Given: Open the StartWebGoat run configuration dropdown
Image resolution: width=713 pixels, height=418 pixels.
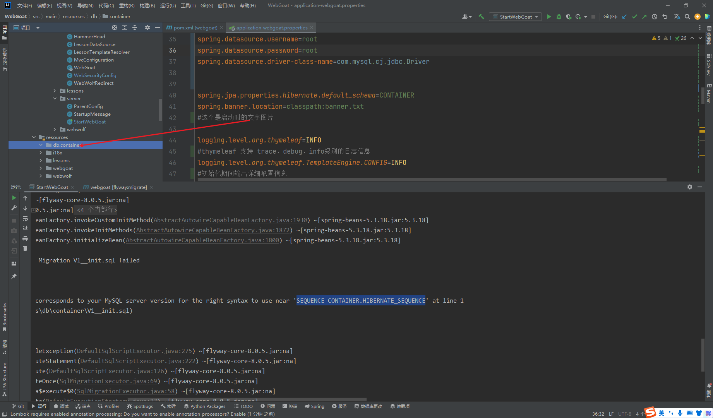Looking at the screenshot, I should tap(515, 17).
